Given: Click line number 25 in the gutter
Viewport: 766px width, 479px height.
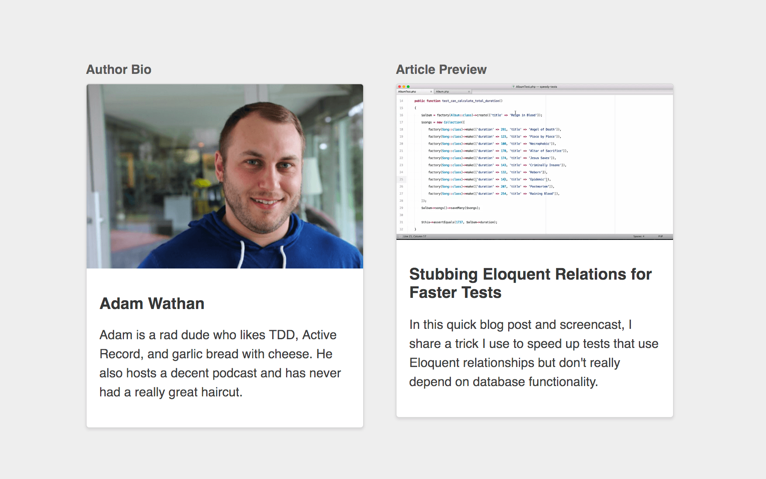Looking at the screenshot, I should pyautogui.click(x=401, y=180).
